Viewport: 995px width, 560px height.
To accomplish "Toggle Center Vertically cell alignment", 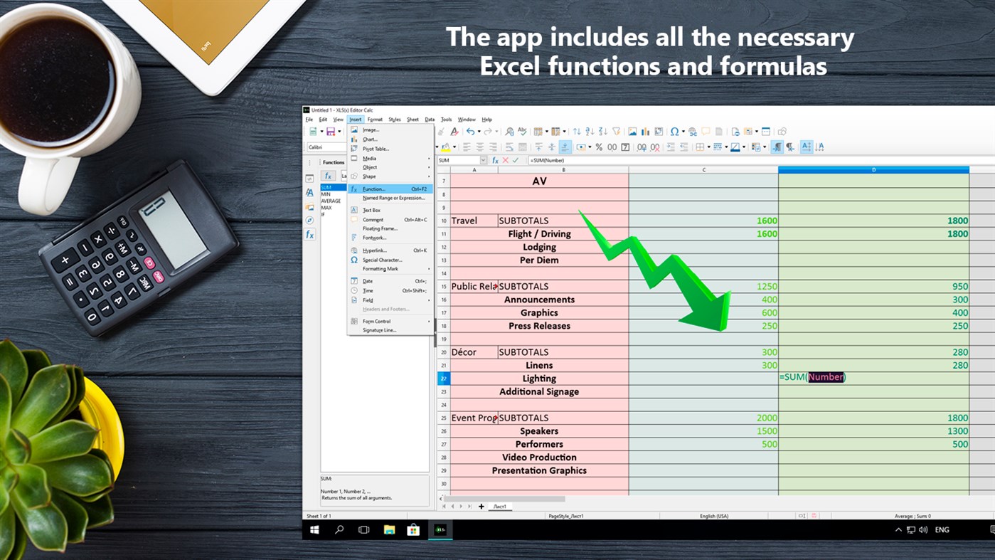I will pos(551,147).
